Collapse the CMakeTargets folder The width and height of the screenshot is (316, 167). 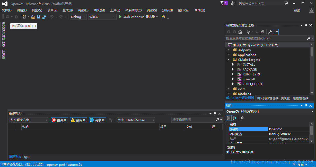click(x=229, y=60)
